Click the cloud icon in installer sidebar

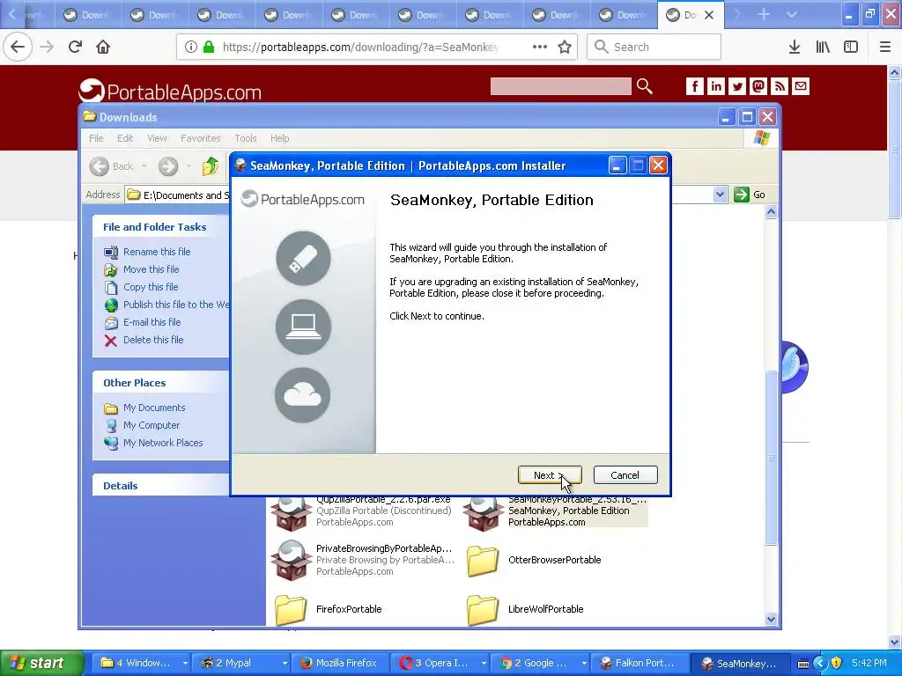coord(303,395)
